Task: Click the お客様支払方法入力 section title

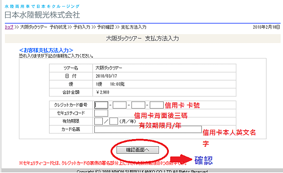Action: (46, 50)
